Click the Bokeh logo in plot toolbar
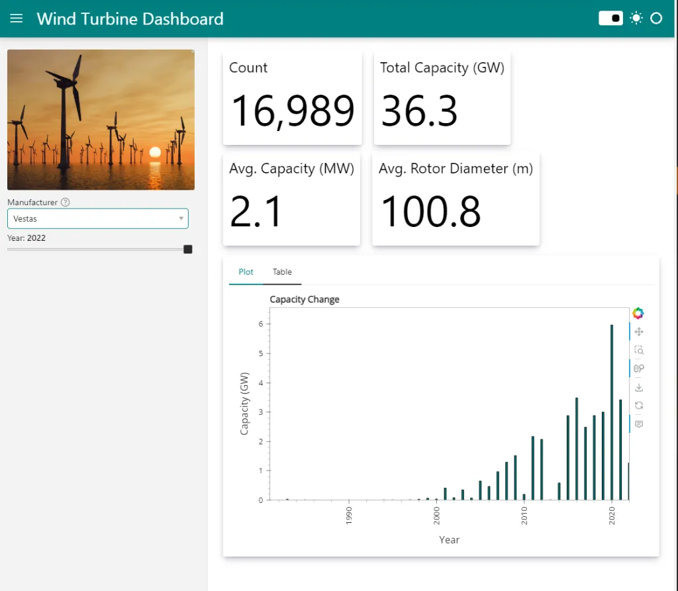 638,313
